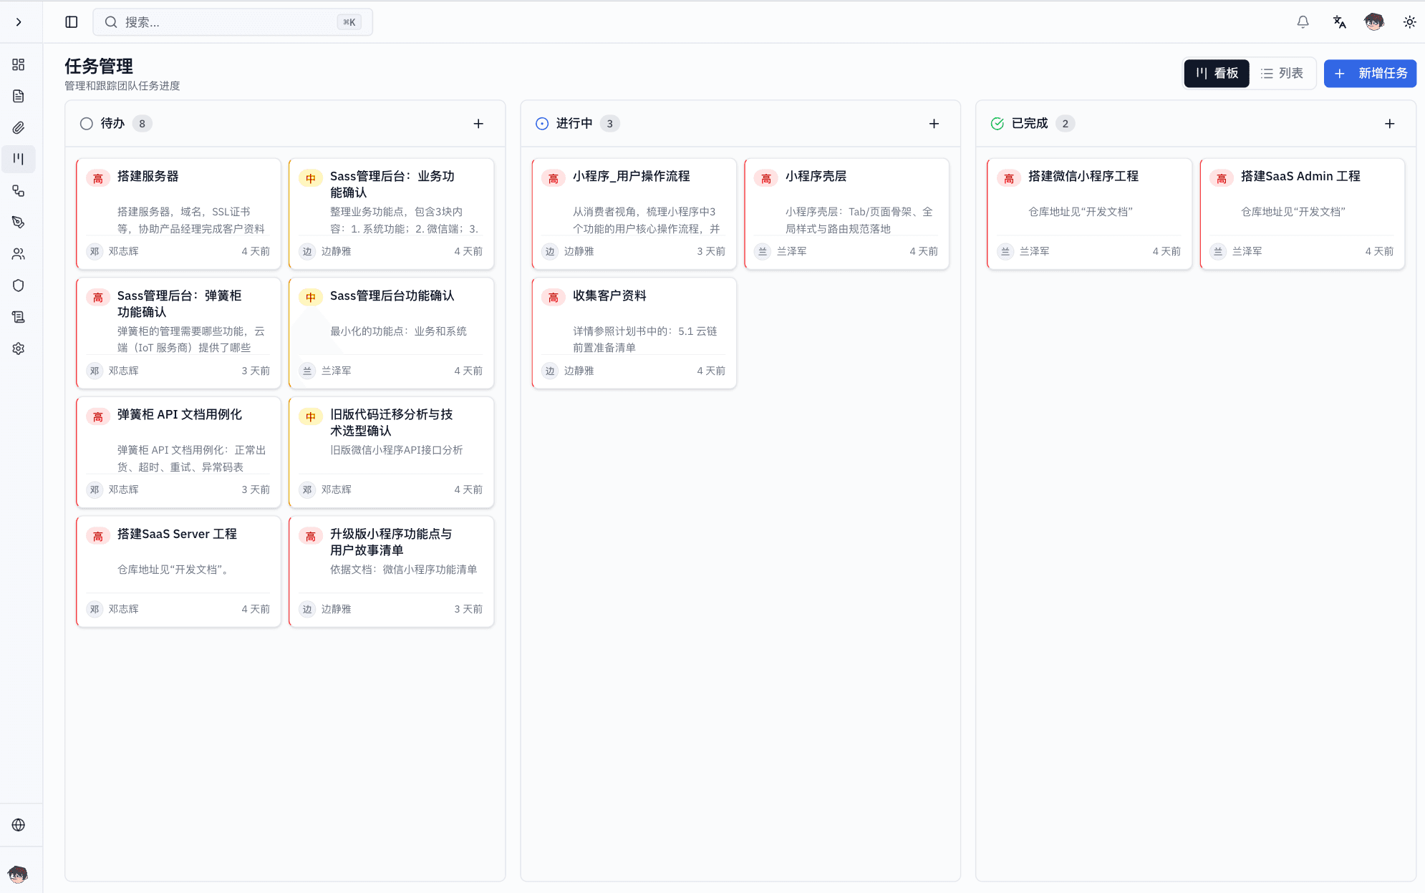Click the 新增任务 button
Viewport: 1425px width, 893px height.
click(x=1370, y=73)
